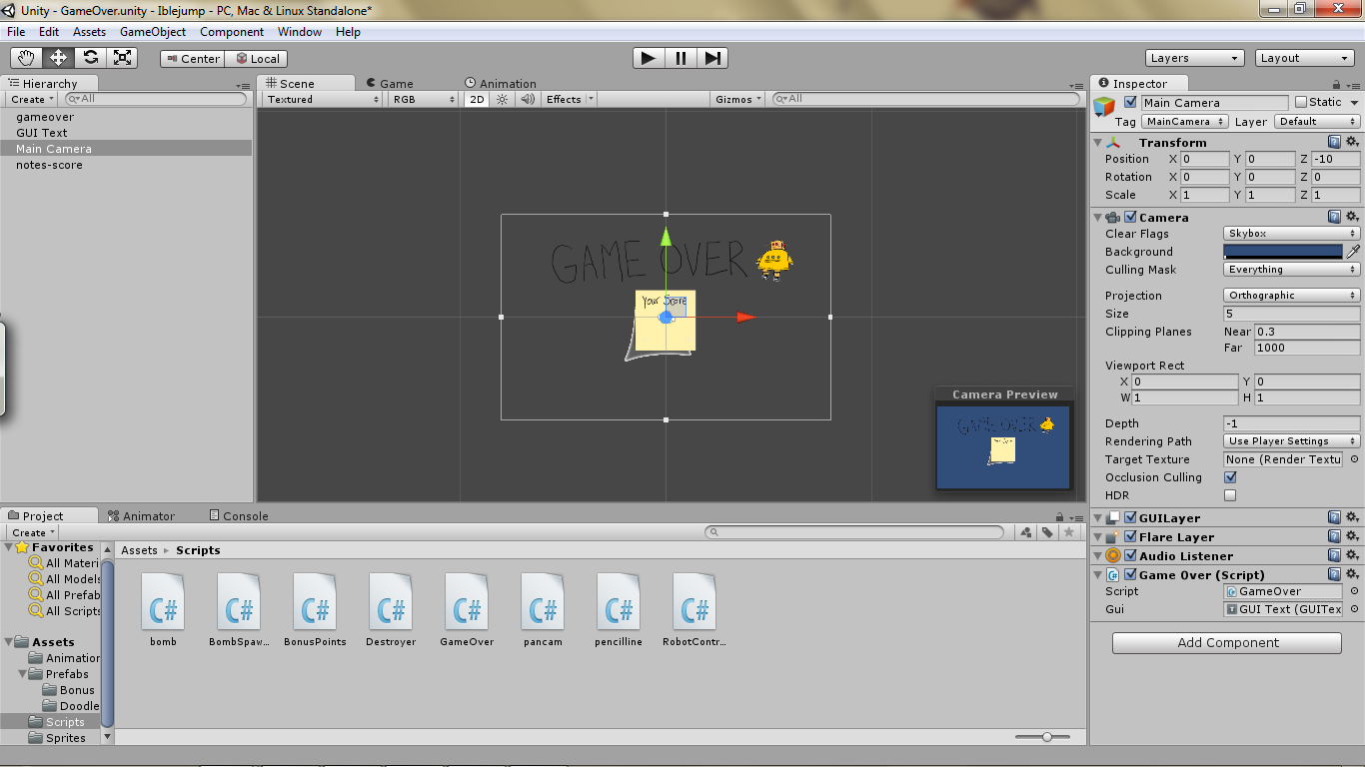Open the Textured draw mode dropdown
The image size is (1365, 767).
pyautogui.click(x=323, y=99)
